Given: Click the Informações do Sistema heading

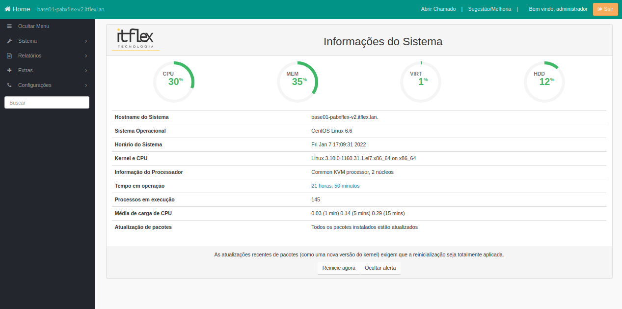Looking at the screenshot, I should pos(383,42).
